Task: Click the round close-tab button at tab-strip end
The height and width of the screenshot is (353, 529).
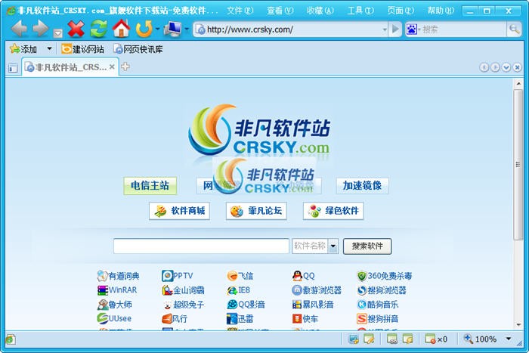Action: click(x=517, y=67)
